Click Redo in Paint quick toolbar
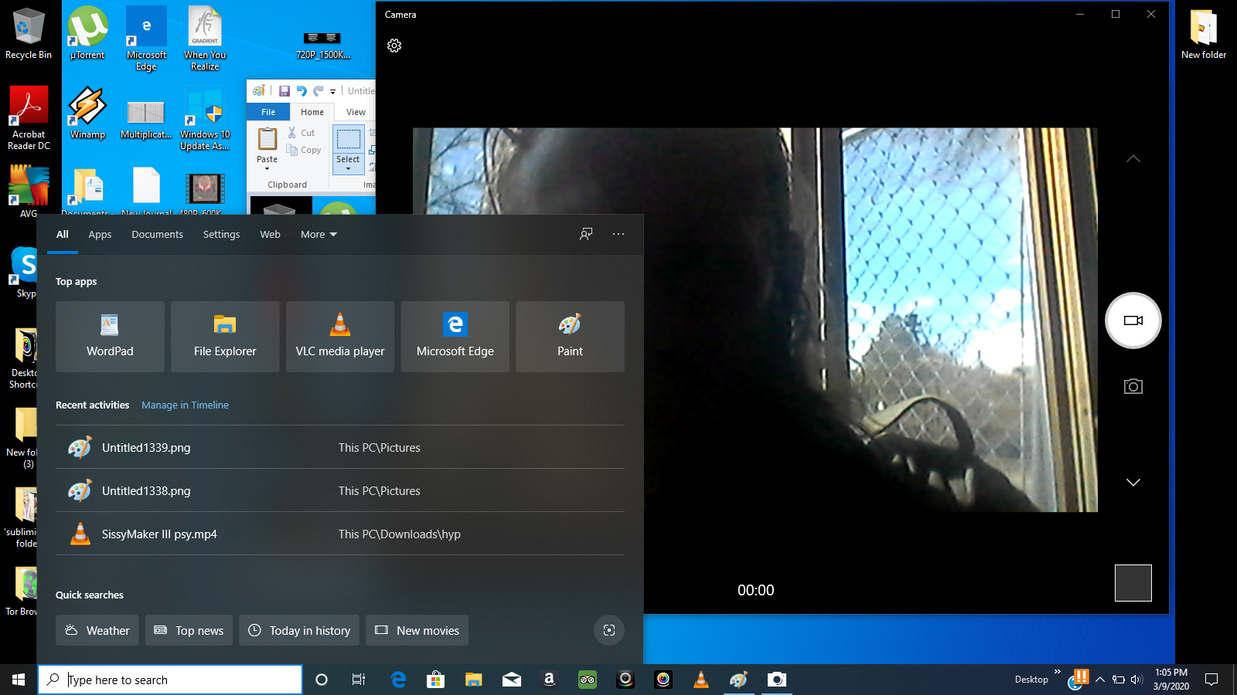Screen dimensions: 1237x695 pos(318,91)
